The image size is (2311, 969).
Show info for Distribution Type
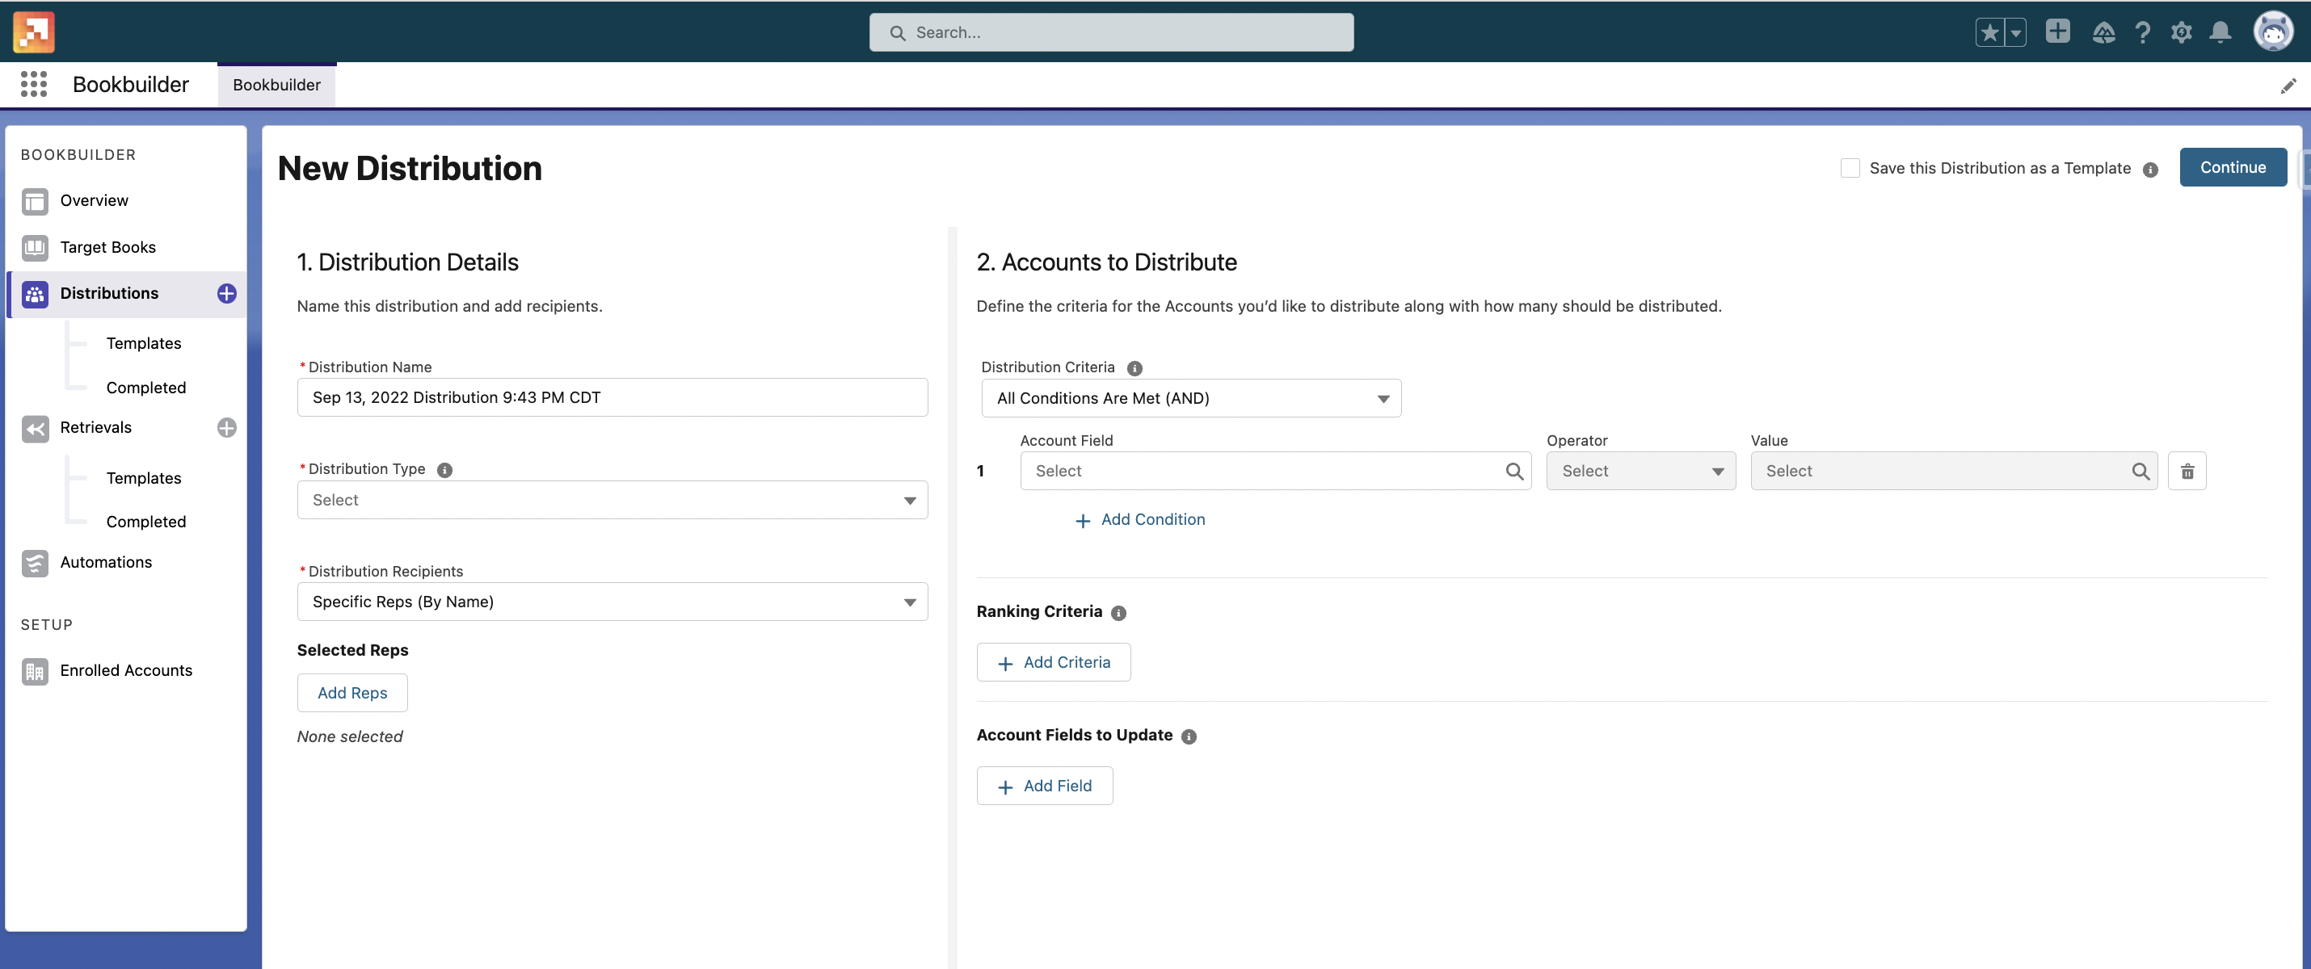point(444,471)
